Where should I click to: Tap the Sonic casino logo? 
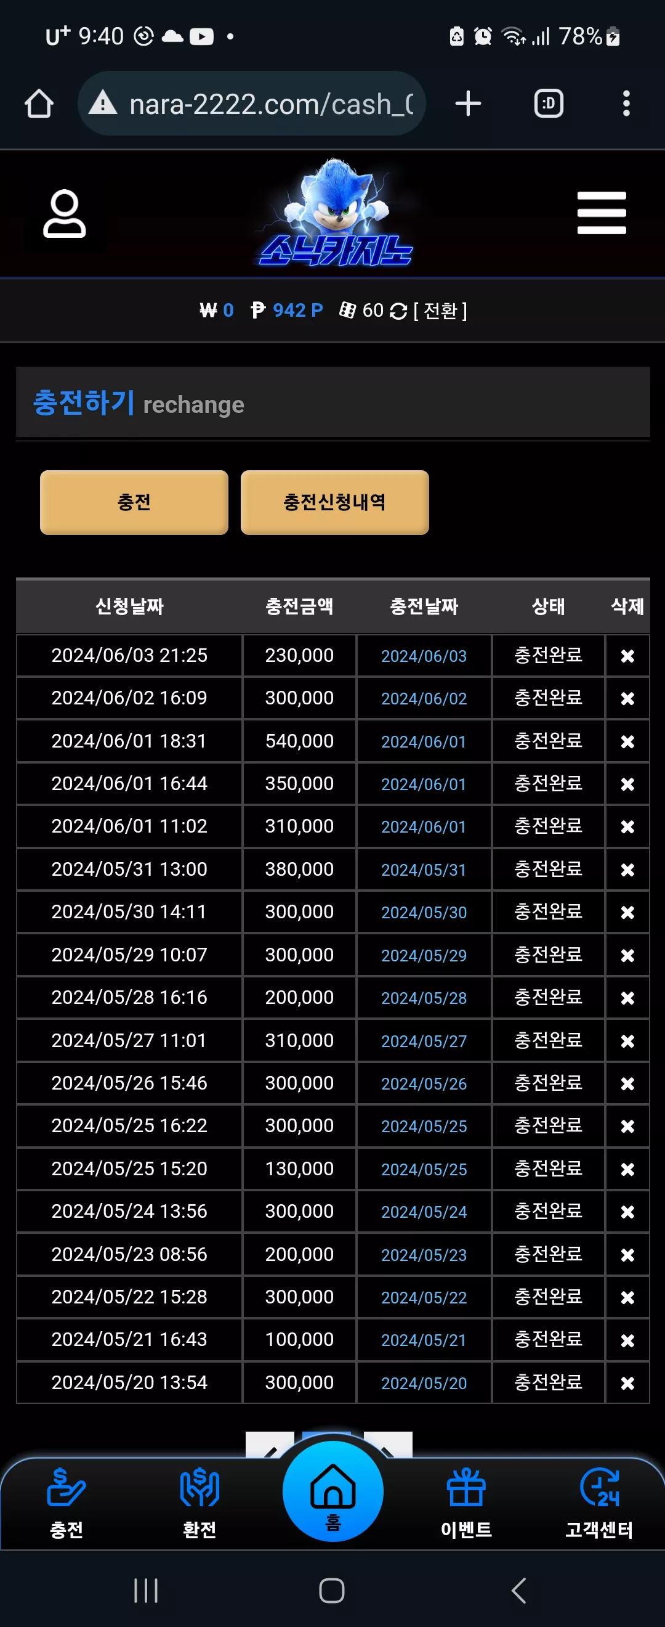click(336, 213)
